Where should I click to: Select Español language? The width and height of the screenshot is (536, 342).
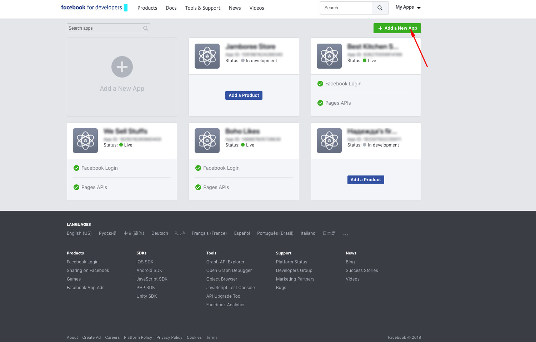coord(242,233)
